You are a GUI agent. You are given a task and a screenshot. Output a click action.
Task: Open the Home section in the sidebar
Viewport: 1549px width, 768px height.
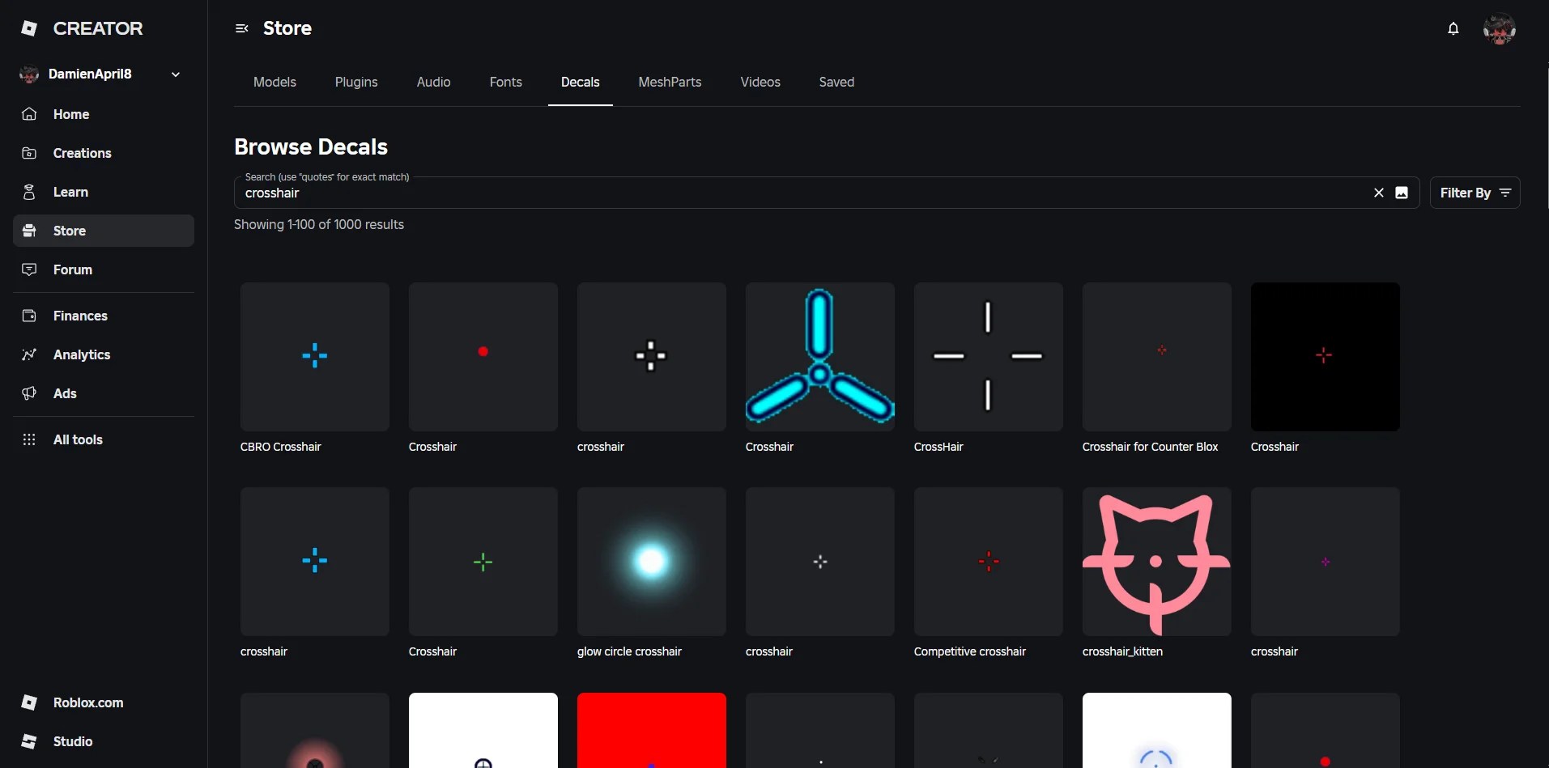click(x=70, y=114)
